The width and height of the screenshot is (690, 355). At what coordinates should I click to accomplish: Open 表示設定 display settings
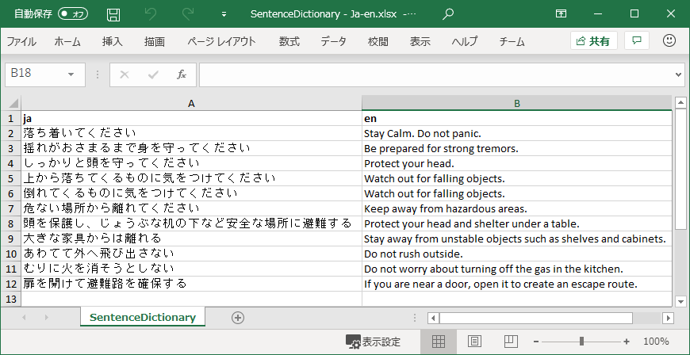click(374, 342)
